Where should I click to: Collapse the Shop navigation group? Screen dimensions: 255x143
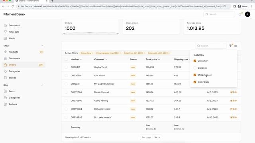[x=42, y=46]
